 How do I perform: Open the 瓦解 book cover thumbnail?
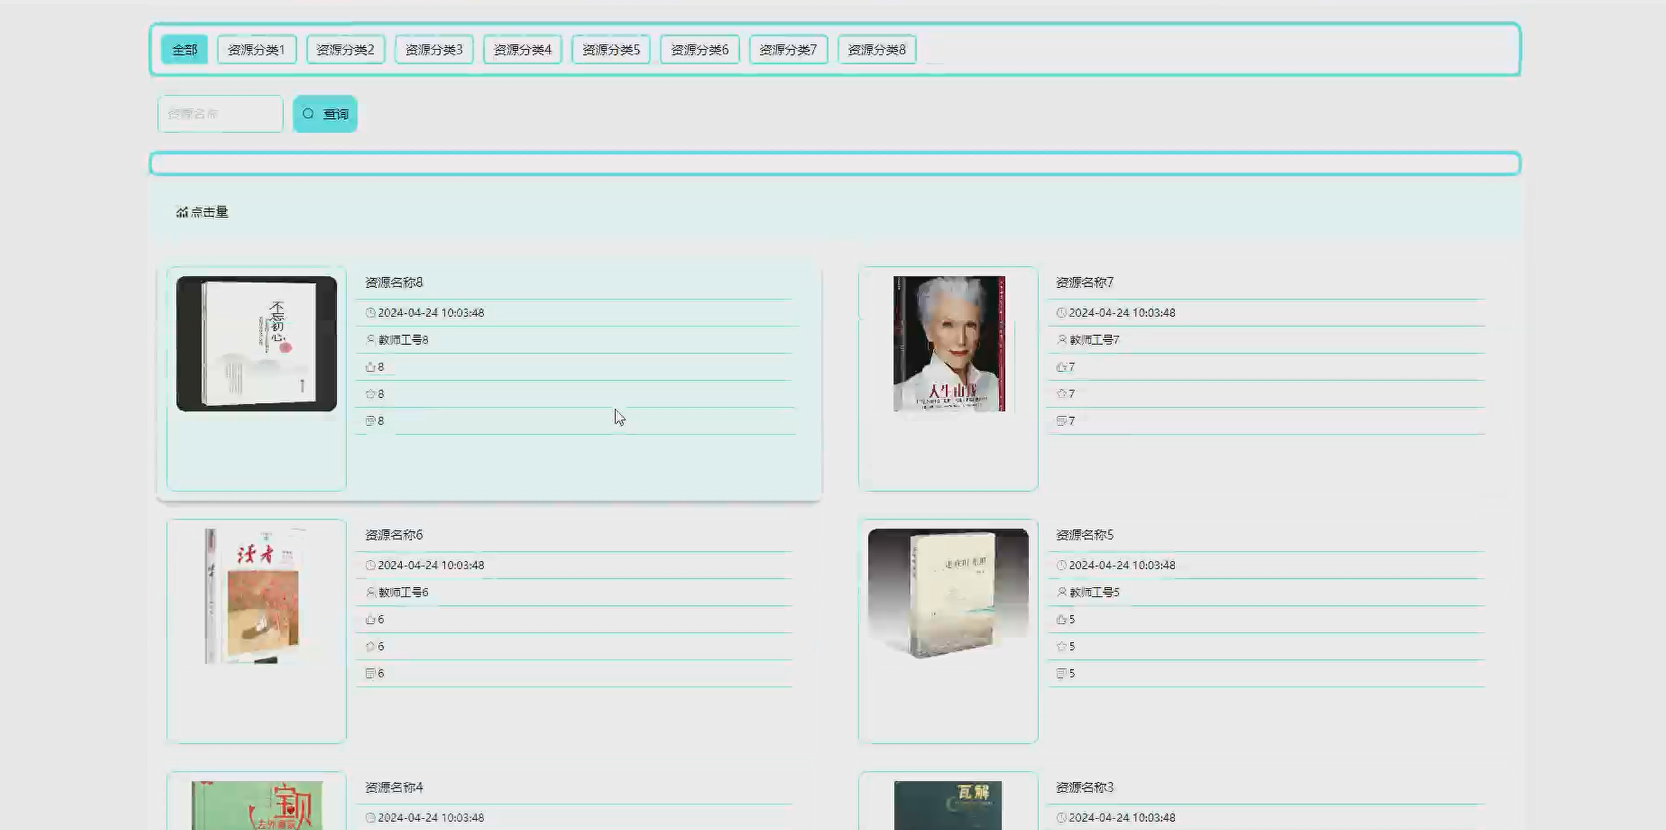[x=948, y=805]
